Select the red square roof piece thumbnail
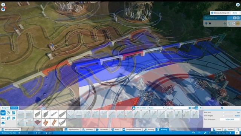Viewport: 241px width, 136px height. tap(38, 122)
